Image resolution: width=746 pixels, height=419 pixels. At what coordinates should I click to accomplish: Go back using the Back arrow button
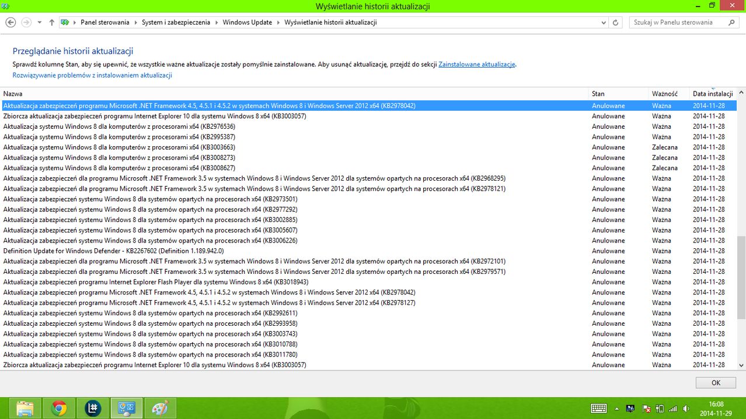11,22
